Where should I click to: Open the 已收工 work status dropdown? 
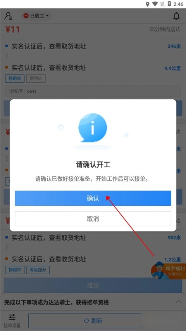(x=36, y=16)
